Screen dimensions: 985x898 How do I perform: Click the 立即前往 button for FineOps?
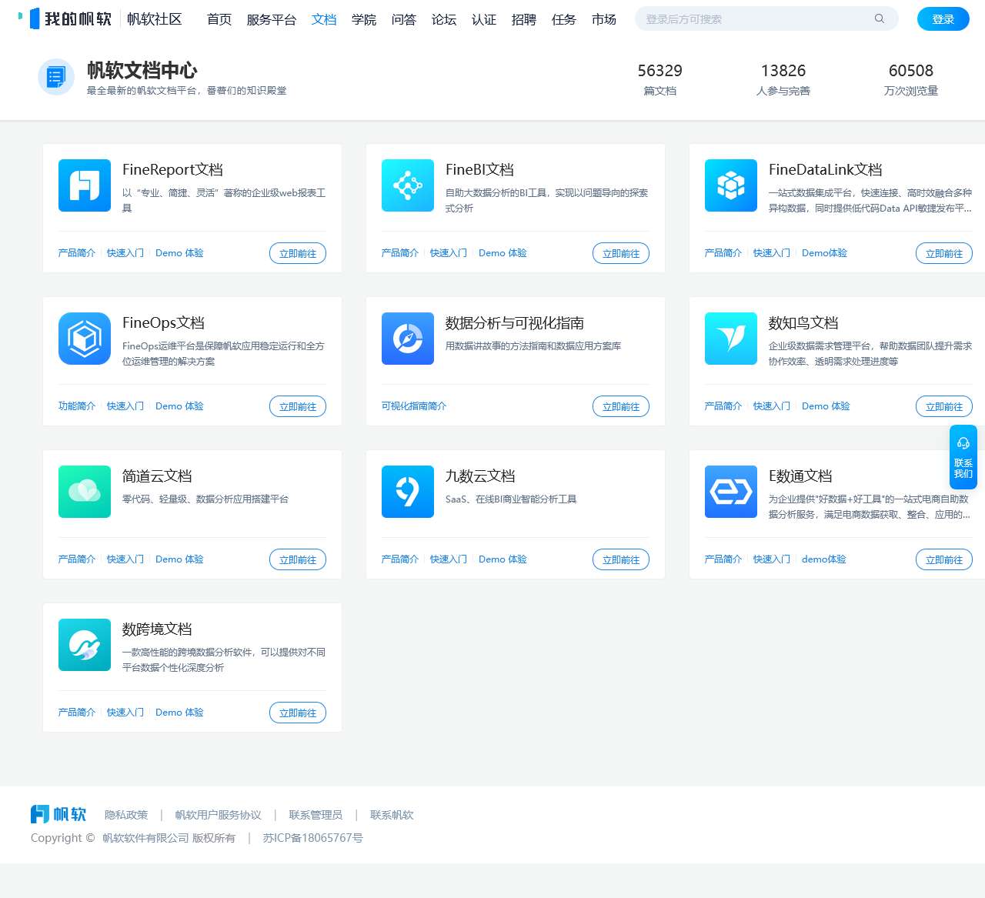pos(298,406)
